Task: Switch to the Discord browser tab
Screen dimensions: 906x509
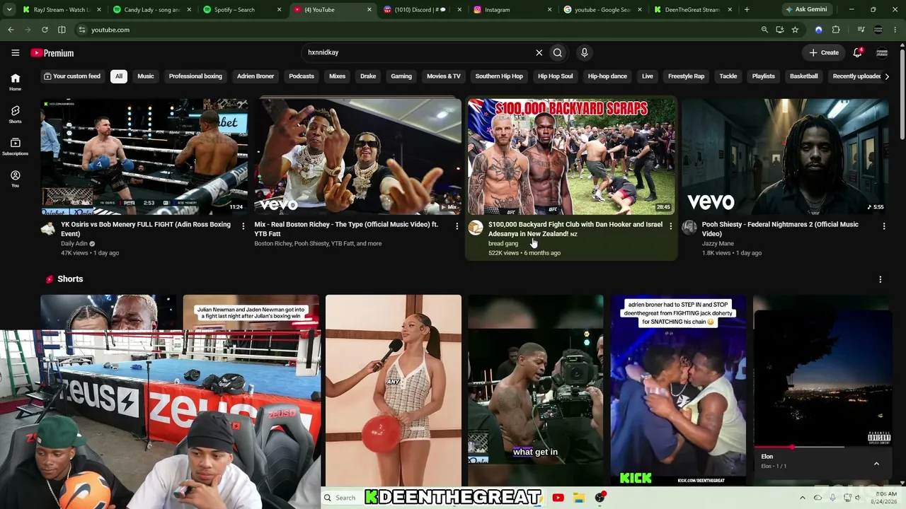Action: (420, 10)
